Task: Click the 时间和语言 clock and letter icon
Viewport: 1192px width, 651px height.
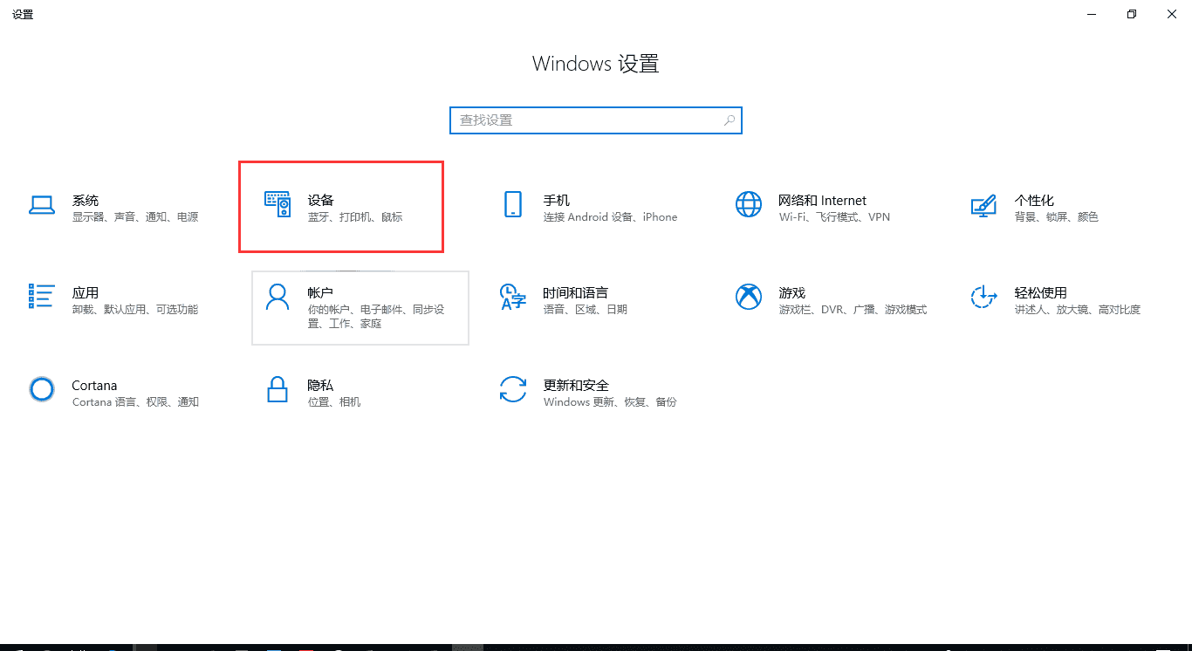Action: 513,297
